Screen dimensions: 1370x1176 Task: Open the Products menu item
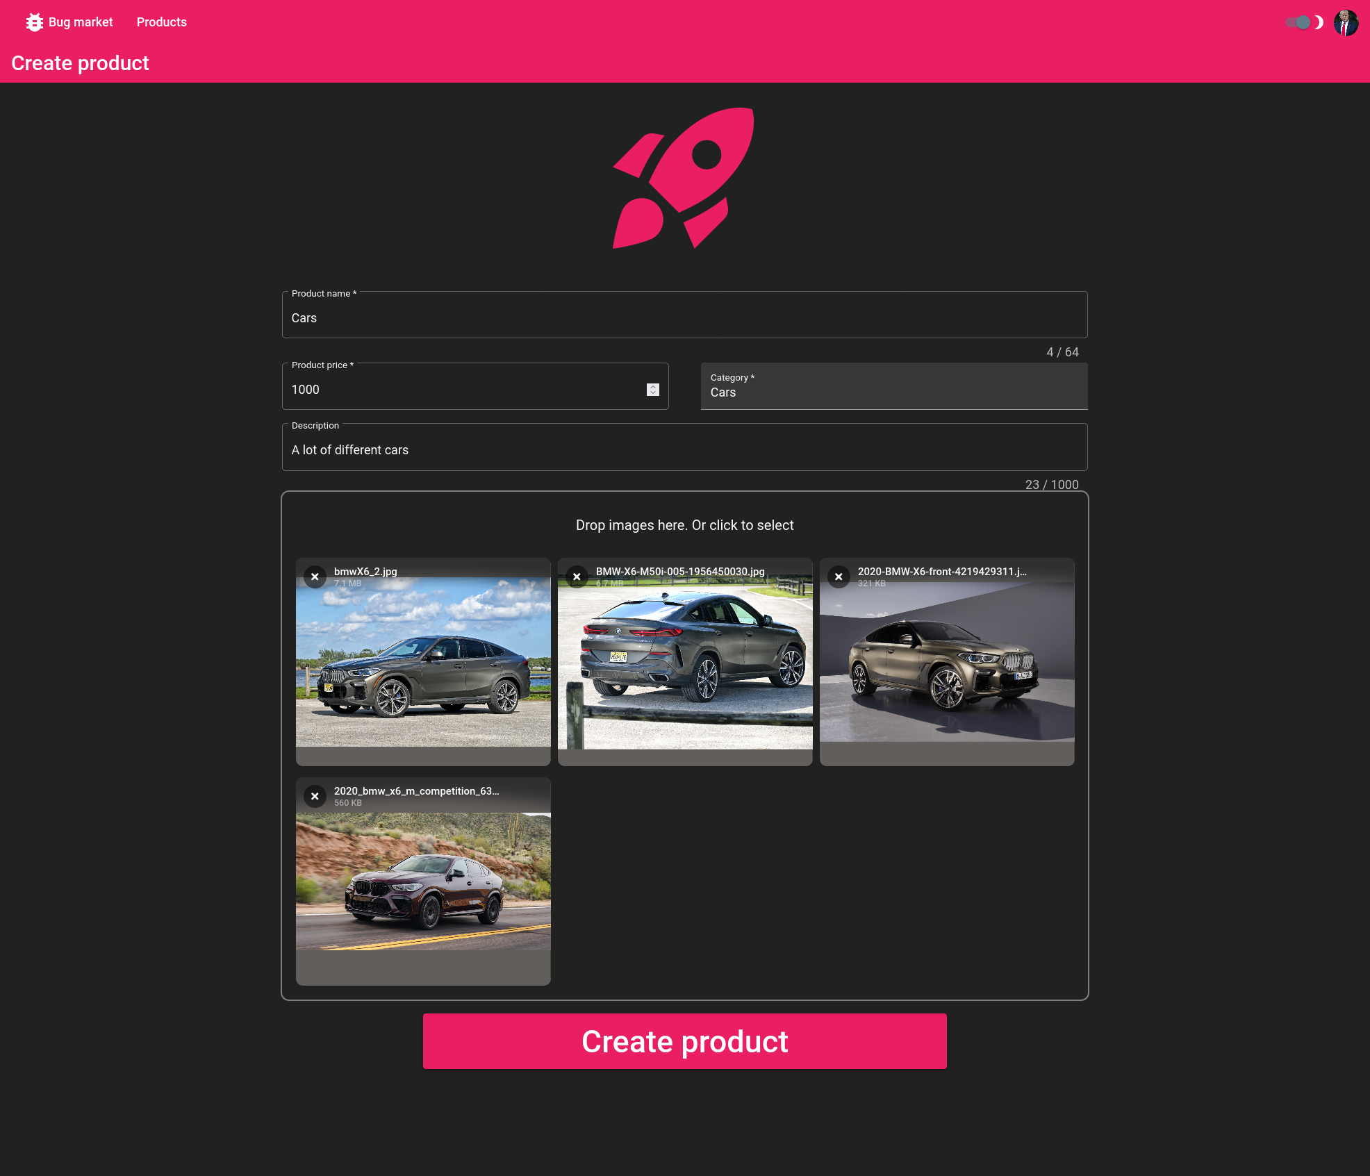click(161, 22)
